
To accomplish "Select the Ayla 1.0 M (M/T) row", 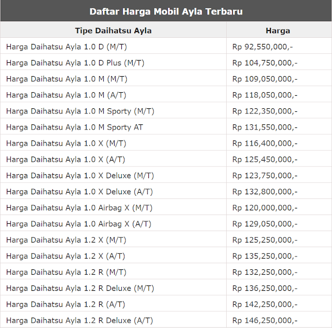I will click(x=166, y=79).
